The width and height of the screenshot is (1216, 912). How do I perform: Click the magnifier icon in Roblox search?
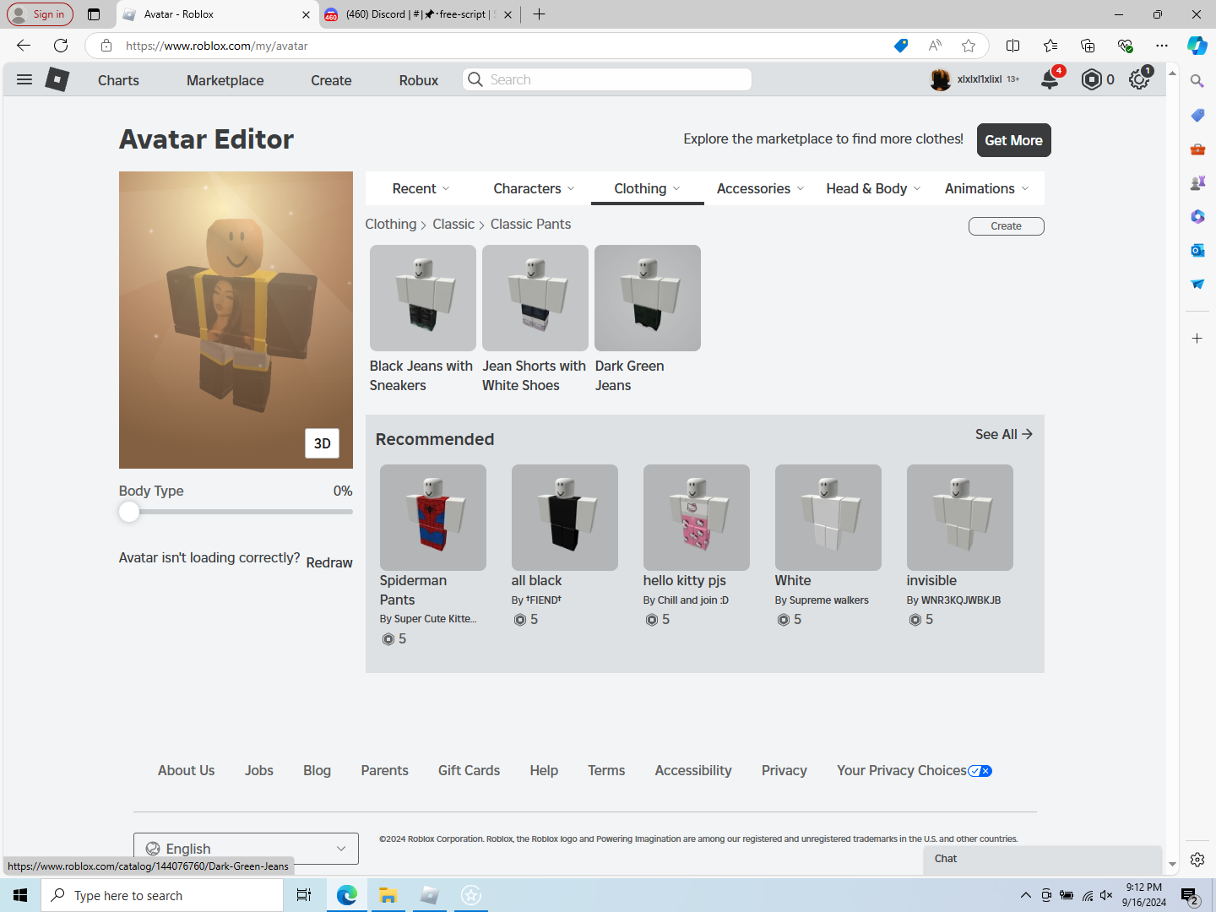[475, 79]
